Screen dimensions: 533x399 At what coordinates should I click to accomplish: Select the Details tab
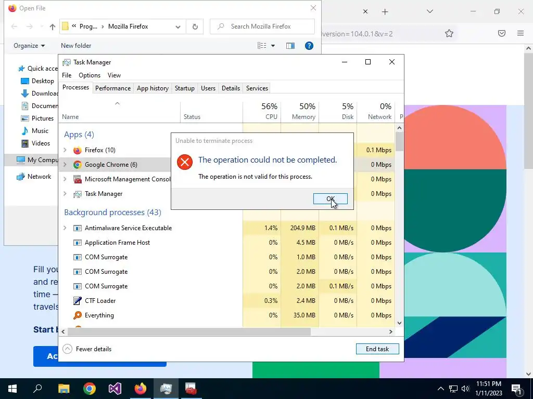[x=231, y=88]
